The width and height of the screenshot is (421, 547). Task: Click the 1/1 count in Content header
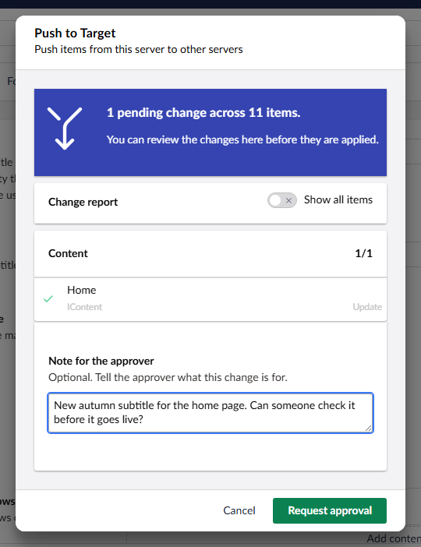pyautogui.click(x=364, y=253)
